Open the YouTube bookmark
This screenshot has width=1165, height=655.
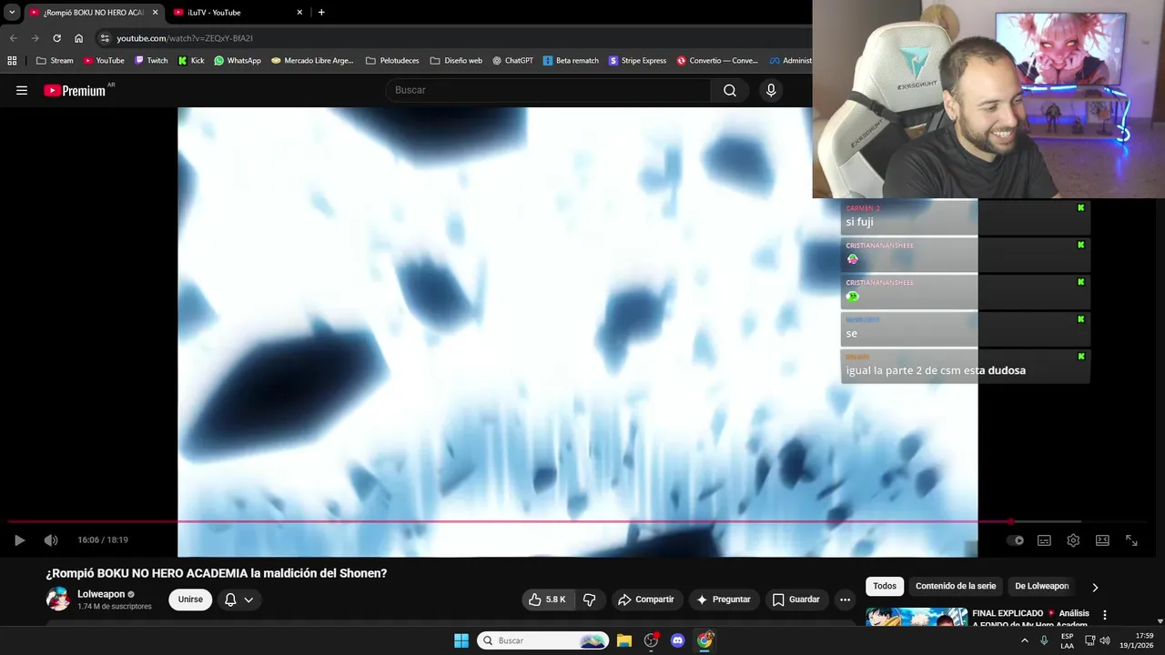coord(104,61)
